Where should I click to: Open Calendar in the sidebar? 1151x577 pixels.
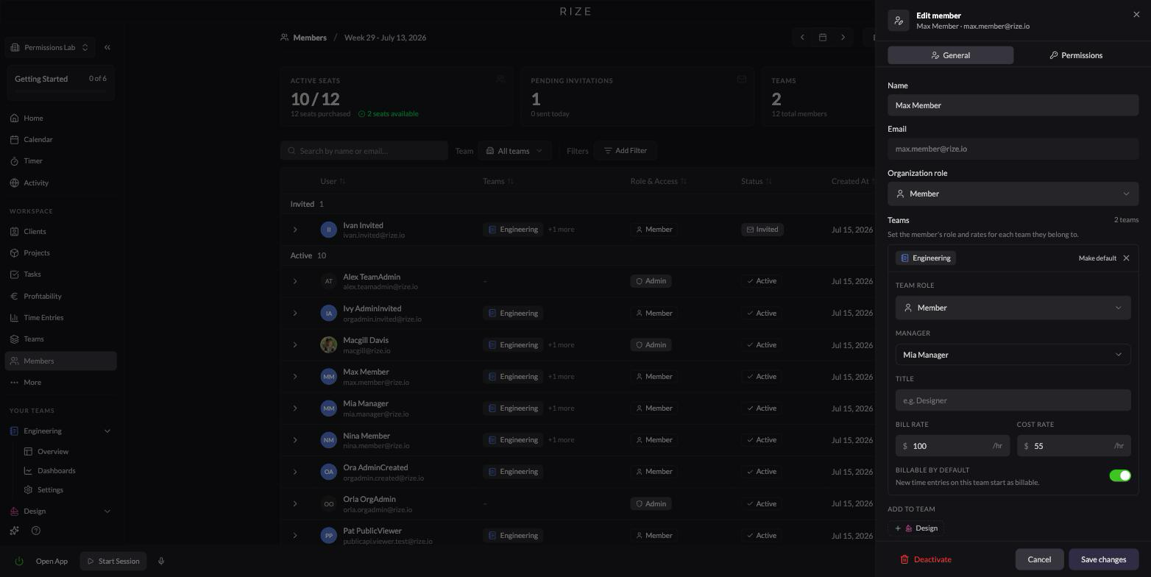pyautogui.click(x=60, y=139)
